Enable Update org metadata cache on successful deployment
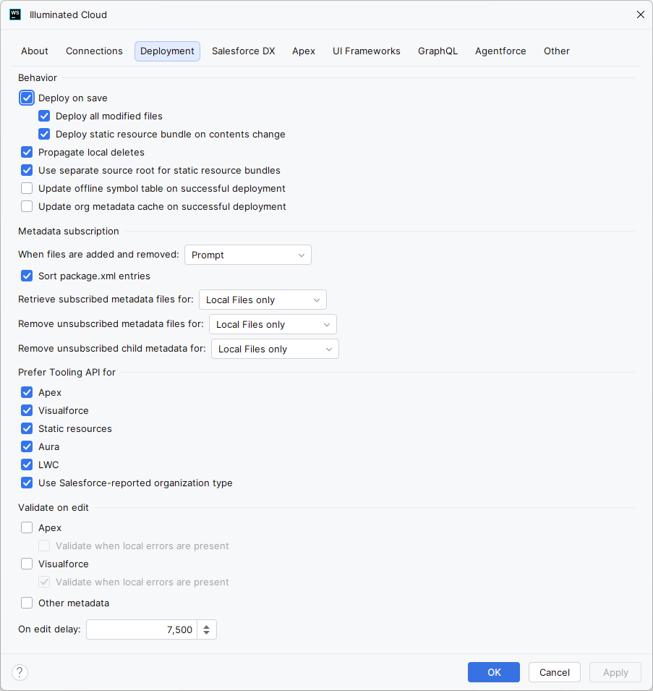Image resolution: width=653 pixels, height=691 pixels. (27, 206)
